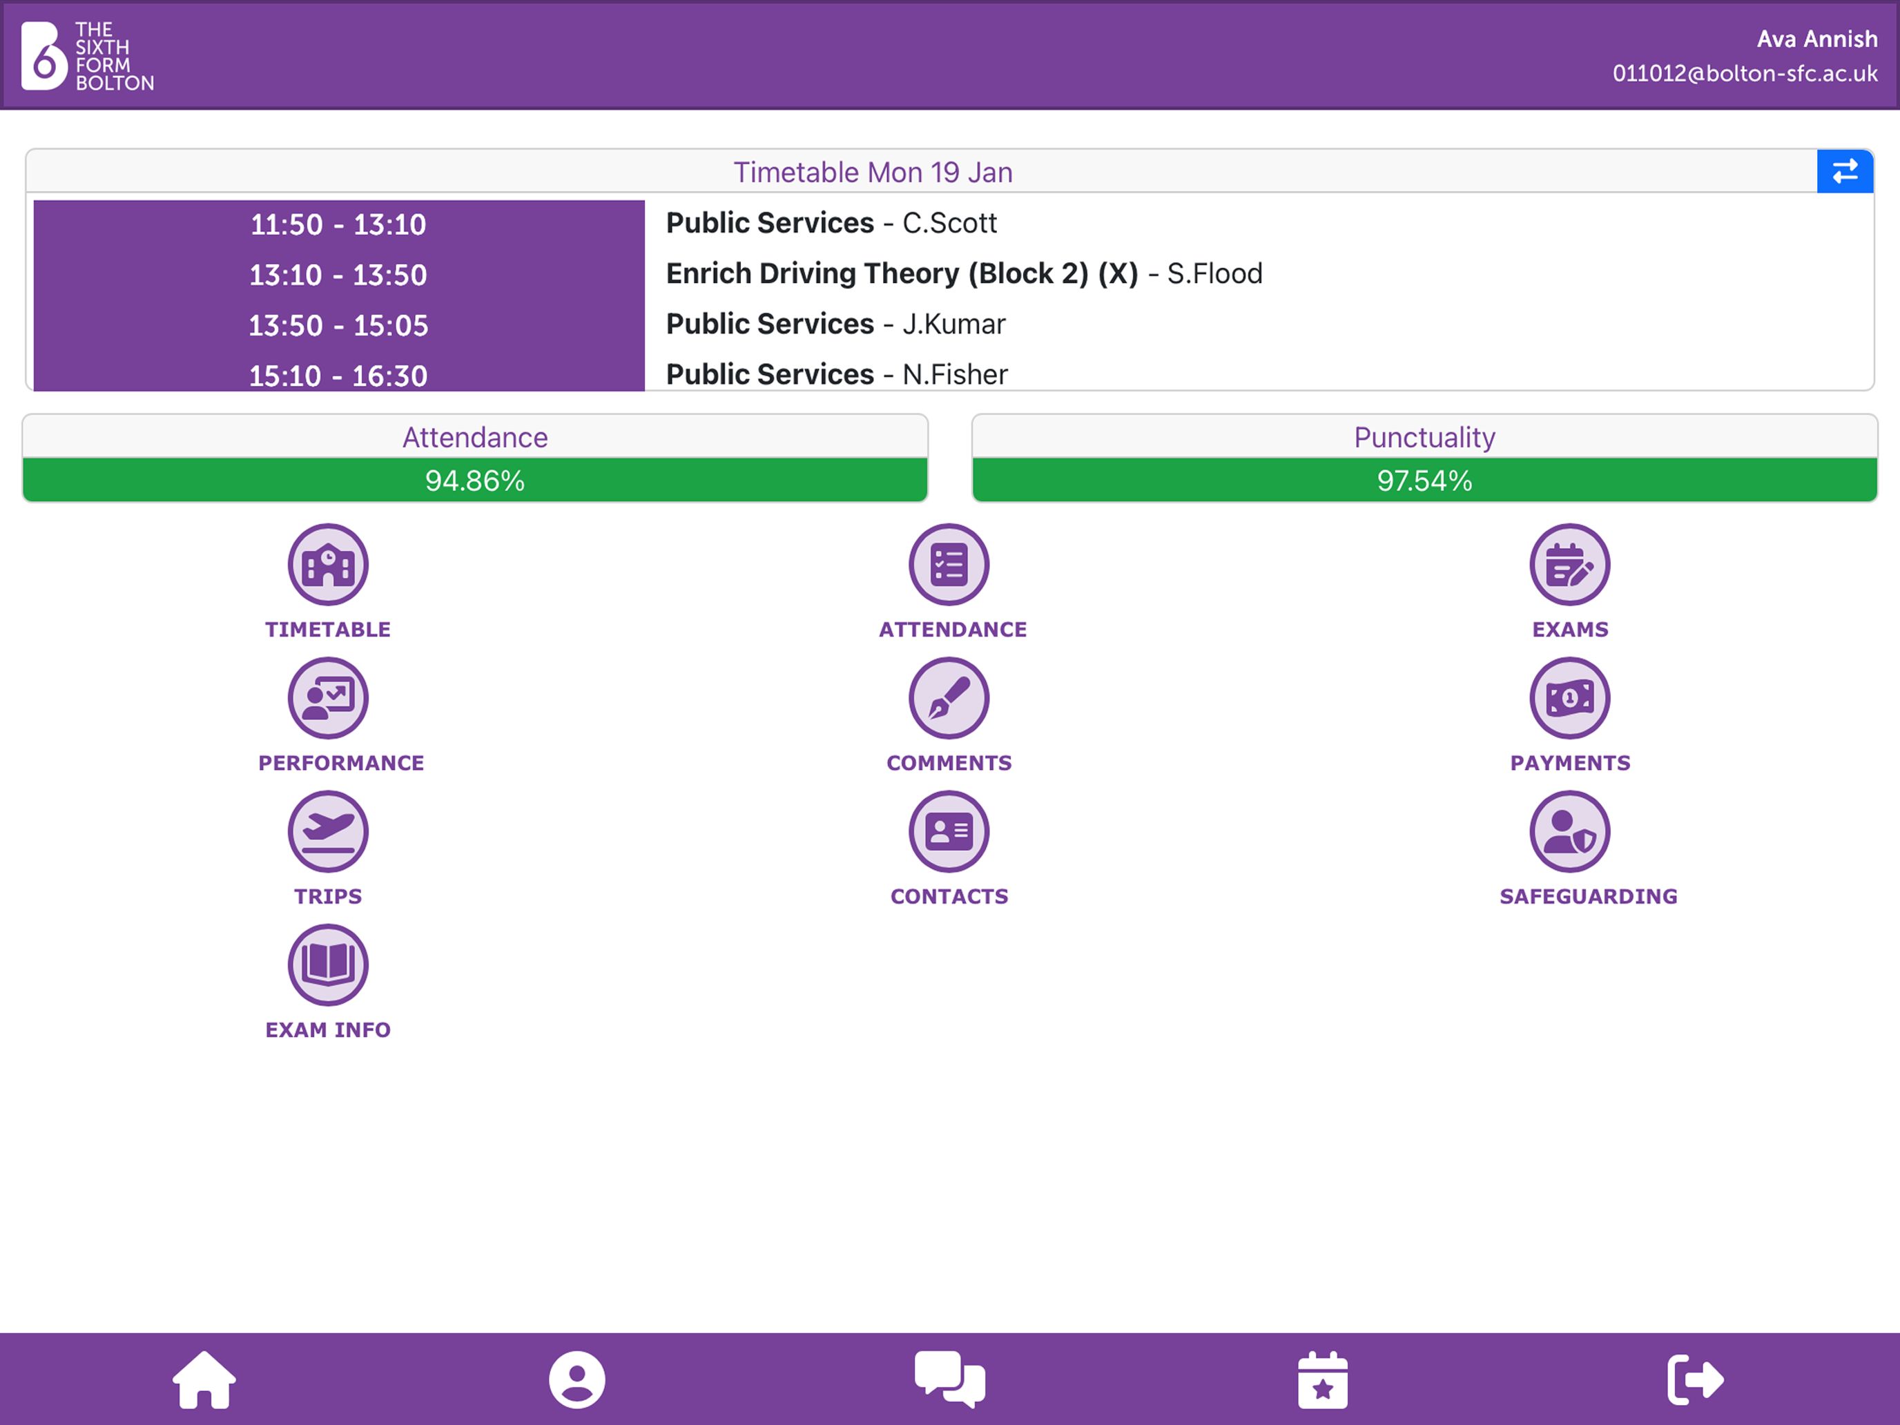This screenshot has height=1425, width=1900.
Task: Go to Home in the bottom bar
Action: click(x=204, y=1379)
